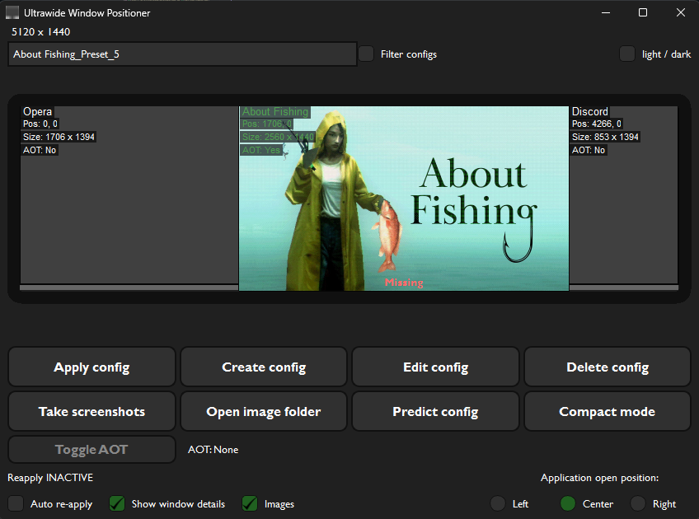Click 'AOT: Yes' About Fishing detail
Viewport: 699px width, 519px height.
(x=261, y=150)
